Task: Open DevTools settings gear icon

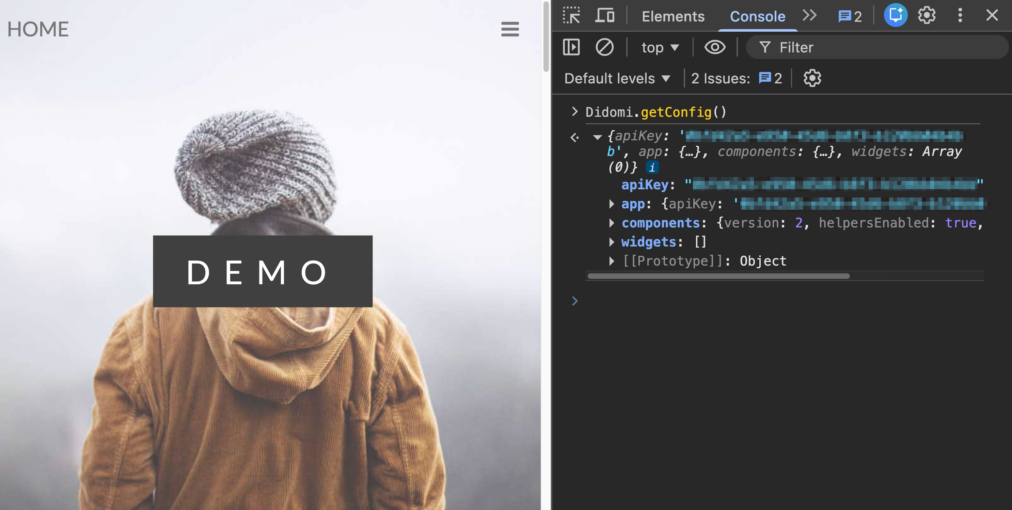Action: [x=926, y=16]
